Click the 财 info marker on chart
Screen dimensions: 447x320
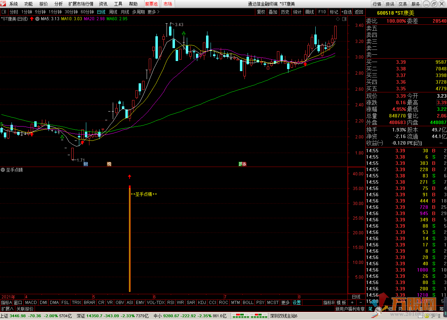(x=86, y=164)
